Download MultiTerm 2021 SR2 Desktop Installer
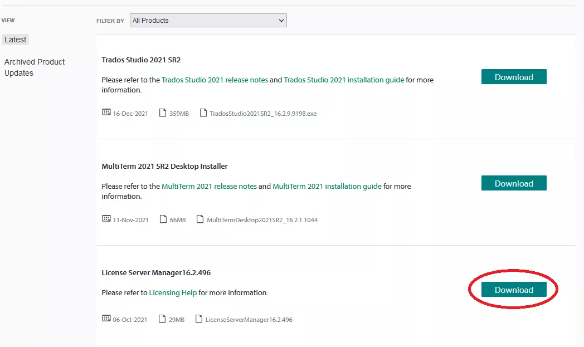Viewport: 584px width, 347px height. [514, 183]
